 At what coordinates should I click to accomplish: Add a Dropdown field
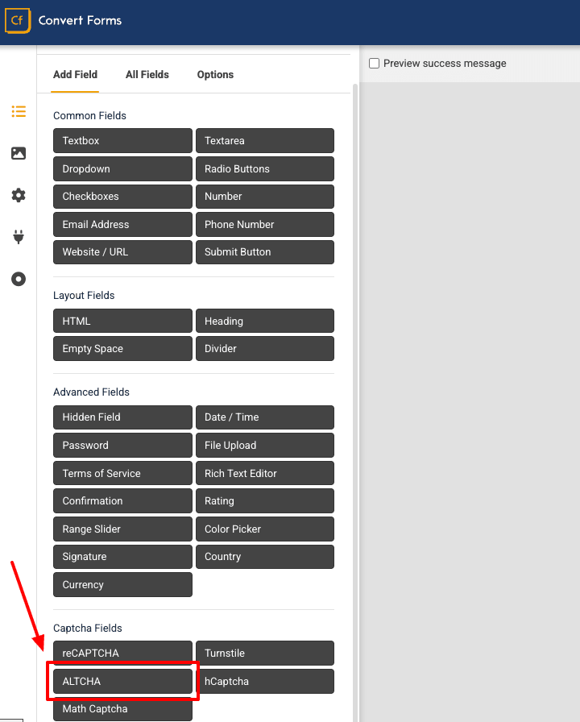click(x=122, y=168)
